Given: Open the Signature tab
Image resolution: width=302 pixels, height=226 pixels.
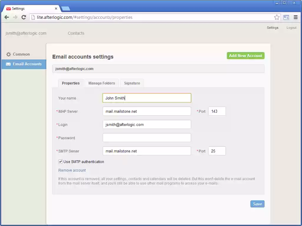Looking at the screenshot, I should pos(132,83).
